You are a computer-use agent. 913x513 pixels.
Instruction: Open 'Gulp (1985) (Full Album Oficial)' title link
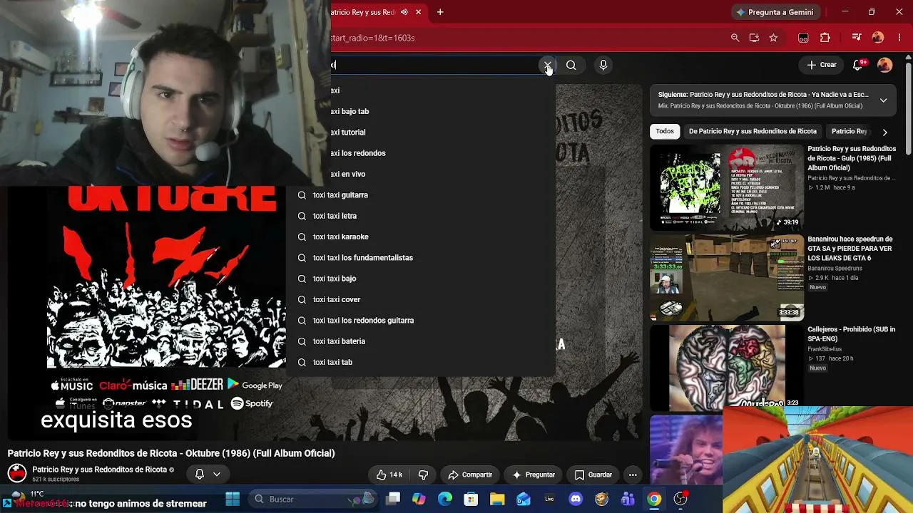click(852, 158)
